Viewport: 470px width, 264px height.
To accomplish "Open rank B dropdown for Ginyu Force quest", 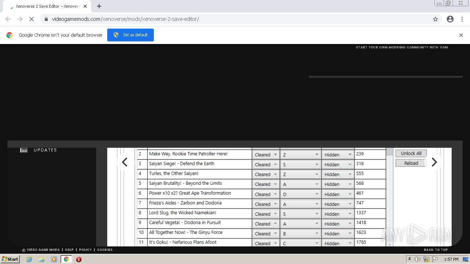I will click(x=300, y=234).
